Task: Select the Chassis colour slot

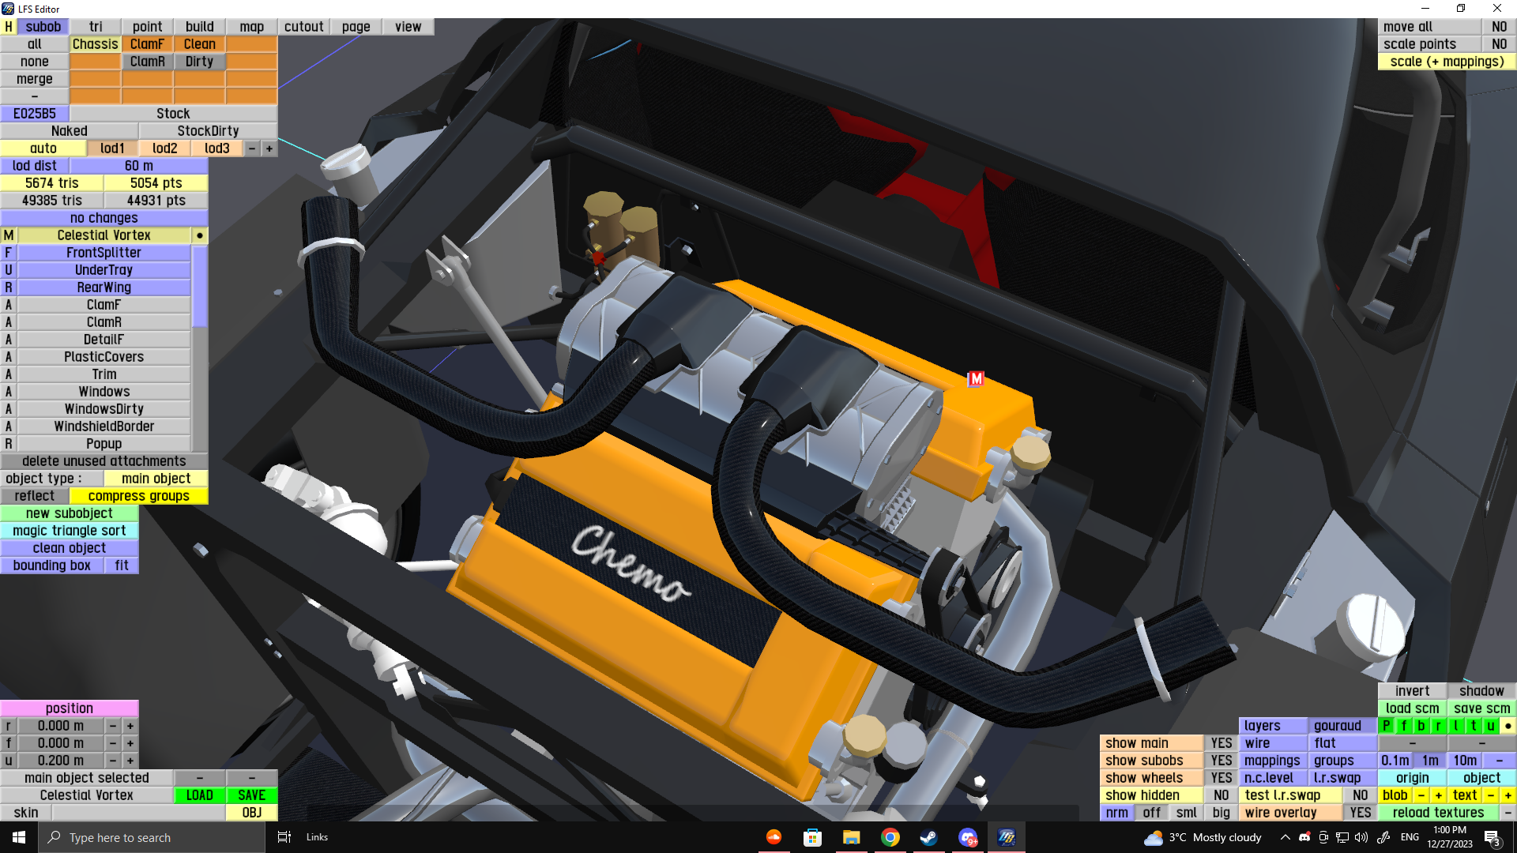Action: (95, 44)
